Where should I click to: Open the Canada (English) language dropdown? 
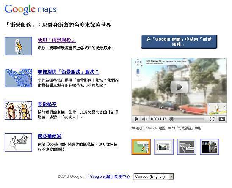[x=154, y=177]
